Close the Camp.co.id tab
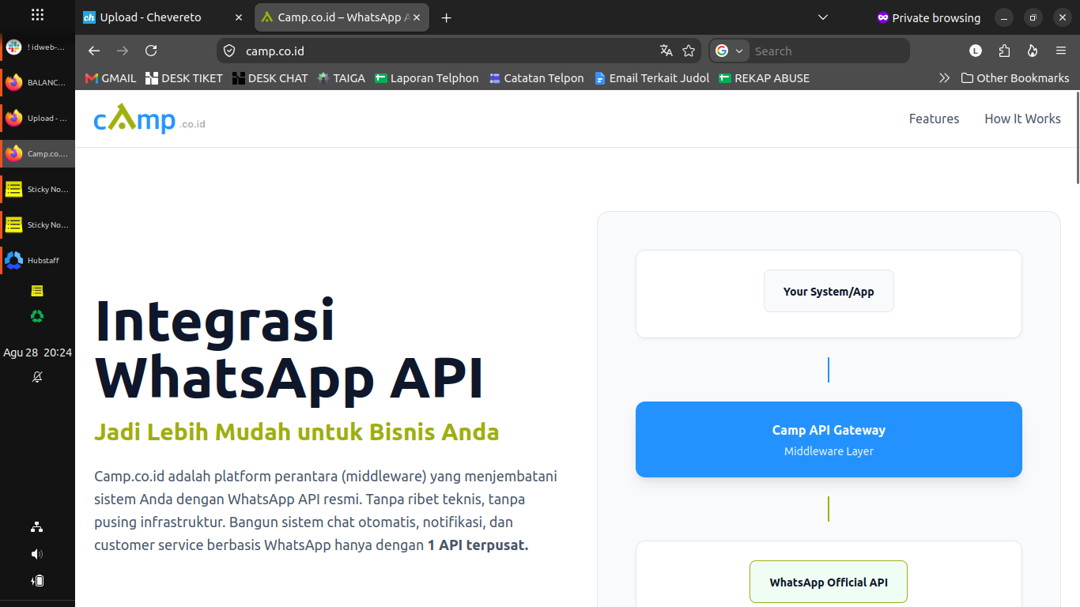This screenshot has height=607, width=1080. click(418, 17)
